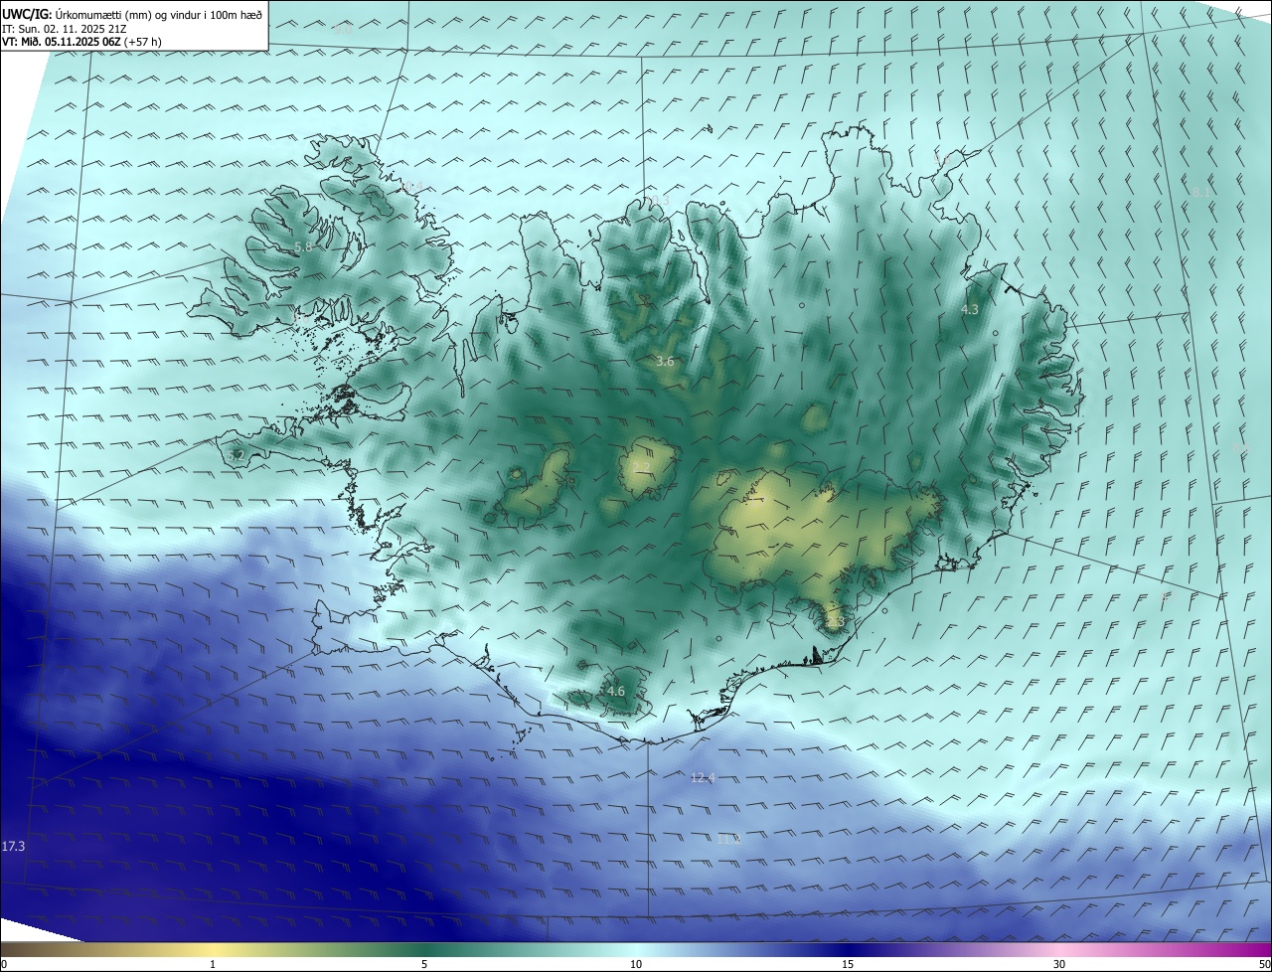1272x972 pixels.
Task: Click the 'IT: Sun. 02. 11. 2025 21Z' line
Action: [65, 29]
